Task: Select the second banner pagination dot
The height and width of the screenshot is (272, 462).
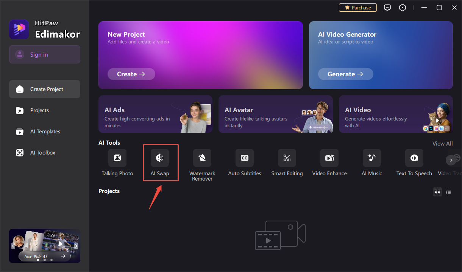Action: [x=45, y=260]
